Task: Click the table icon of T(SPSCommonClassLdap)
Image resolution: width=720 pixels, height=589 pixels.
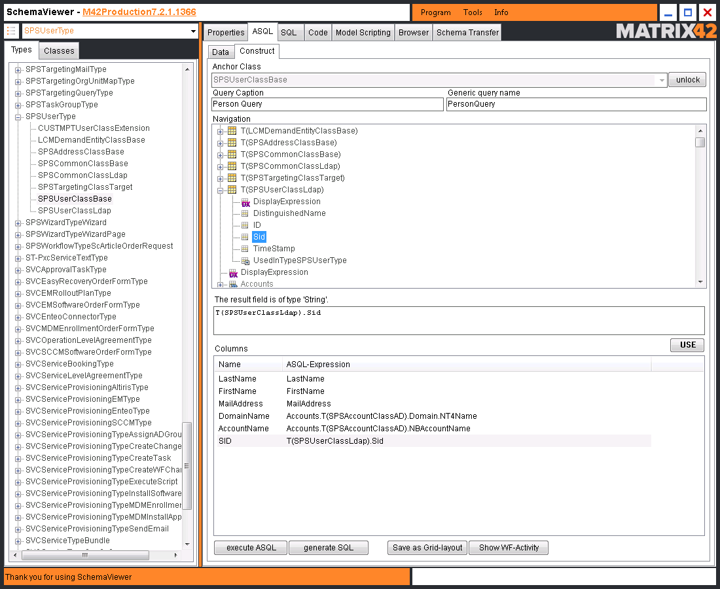Action: (x=232, y=166)
